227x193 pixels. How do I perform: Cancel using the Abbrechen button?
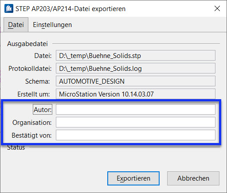click(193, 178)
